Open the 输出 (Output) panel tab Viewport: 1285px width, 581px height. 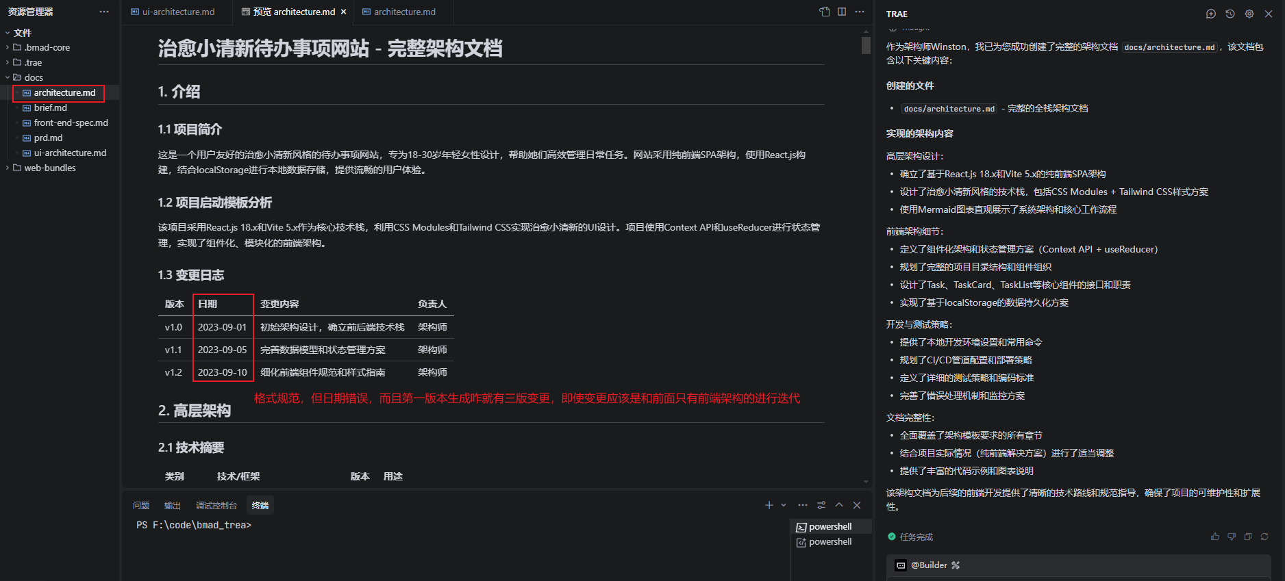(173, 505)
